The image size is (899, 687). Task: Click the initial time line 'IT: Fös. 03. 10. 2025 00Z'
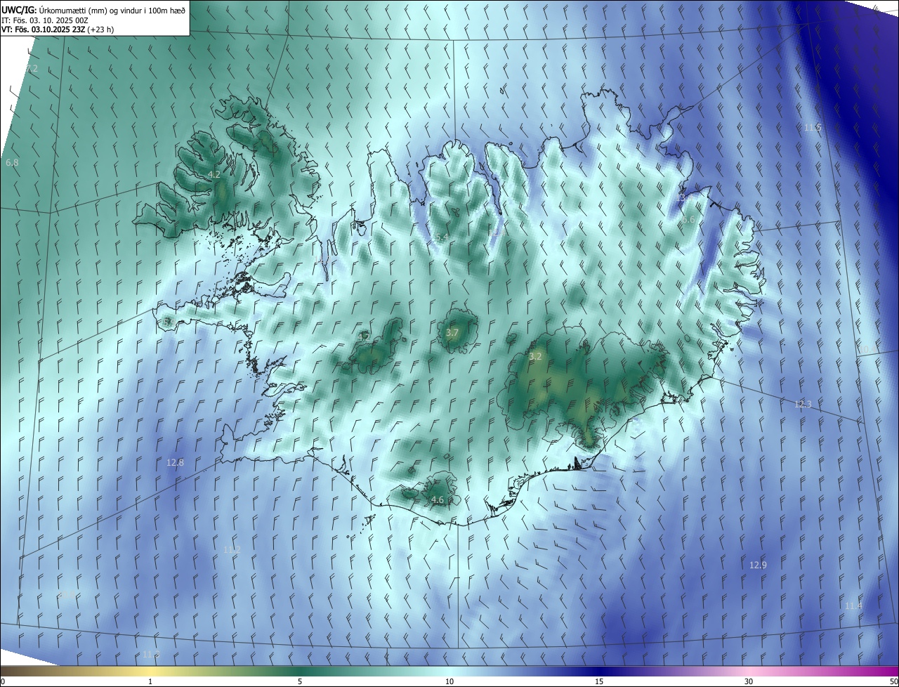44,20
